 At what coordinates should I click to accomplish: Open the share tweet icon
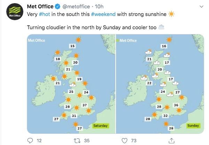point(171,140)
